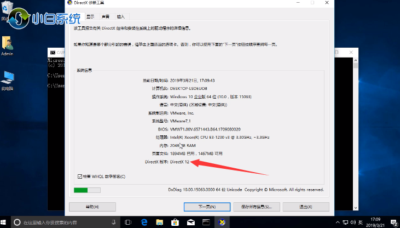The width and height of the screenshot is (400, 228).
Task: Select the DxDiag 10.00.15063.0000 version text
Action: click(x=205, y=190)
